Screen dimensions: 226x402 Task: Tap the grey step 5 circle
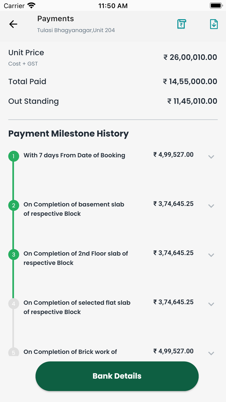tap(14, 352)
